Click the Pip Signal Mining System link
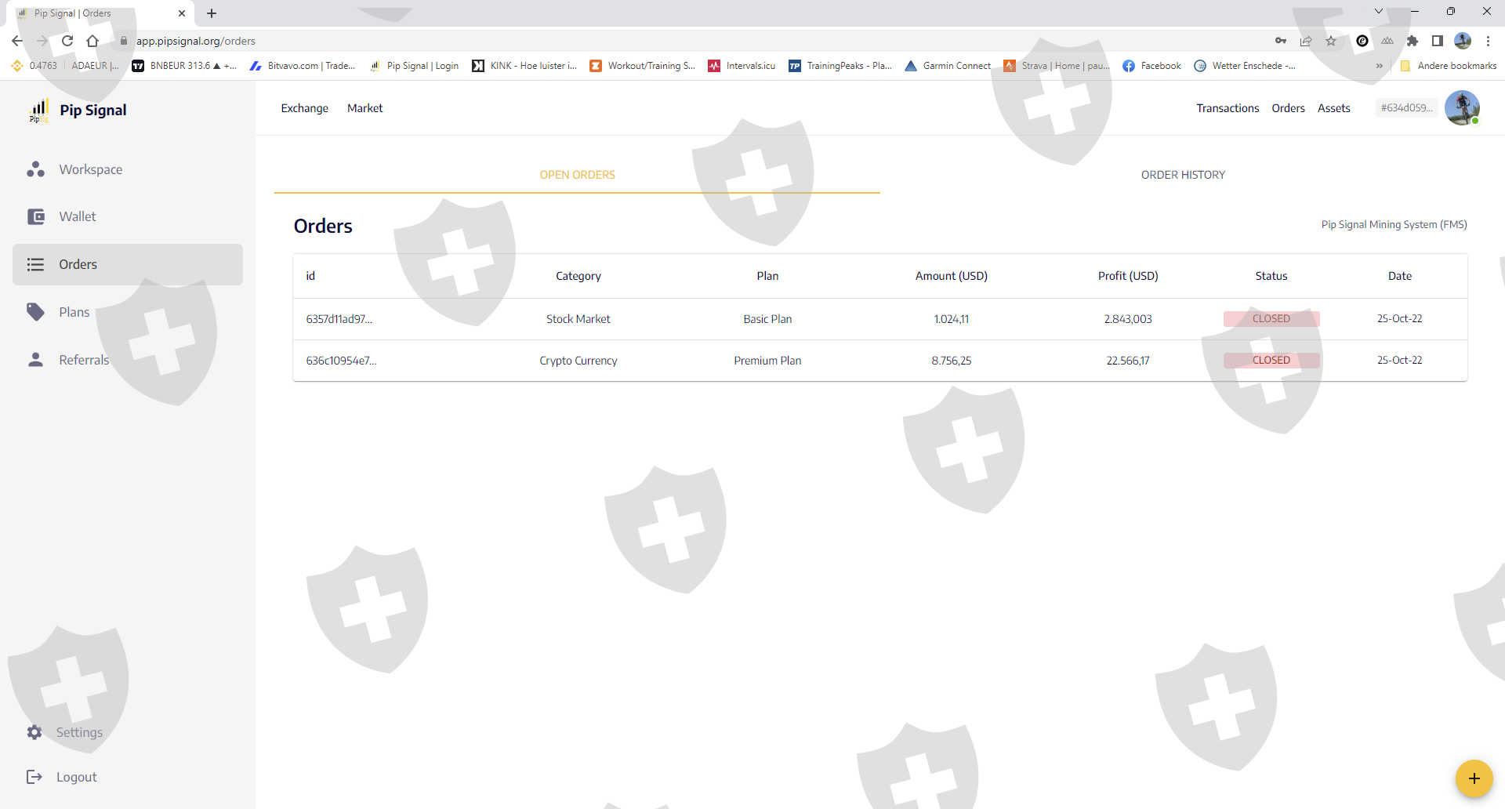 click(x=1394, y=225)
